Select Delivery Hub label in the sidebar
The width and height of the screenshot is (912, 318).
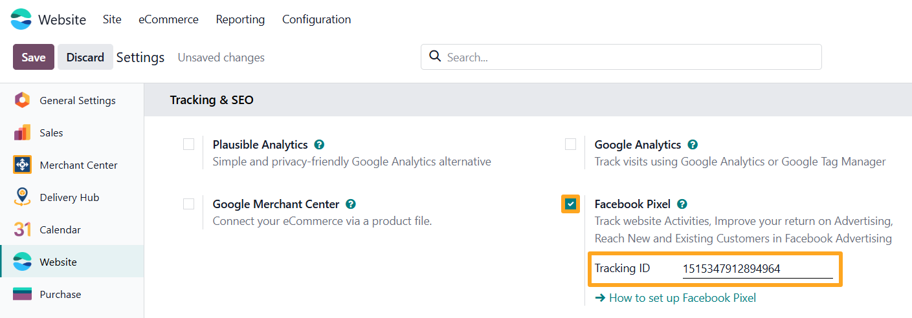[x=69, y=198]
